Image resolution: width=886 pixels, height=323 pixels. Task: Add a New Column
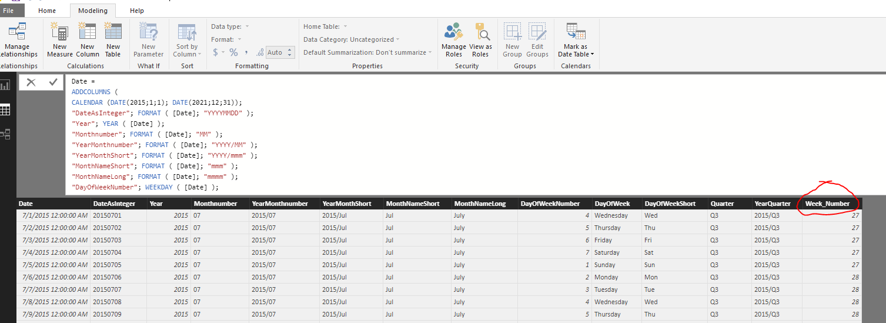(87, 40)
